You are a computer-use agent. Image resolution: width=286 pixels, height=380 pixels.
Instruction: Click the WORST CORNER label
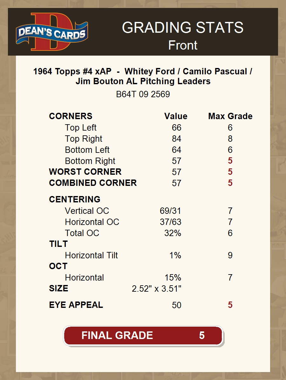(85, 172)
